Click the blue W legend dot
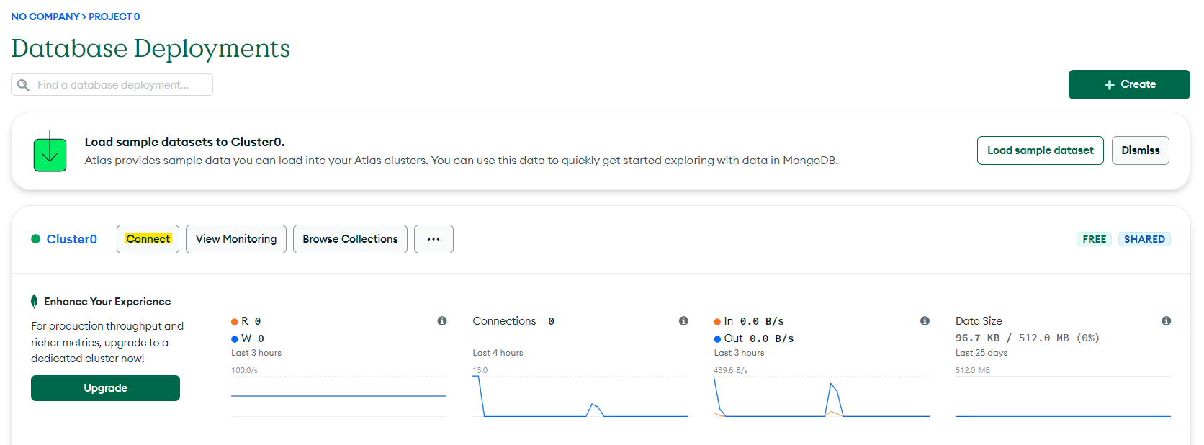The height and width of the screenshot is (445, 1204). point(235,338)
